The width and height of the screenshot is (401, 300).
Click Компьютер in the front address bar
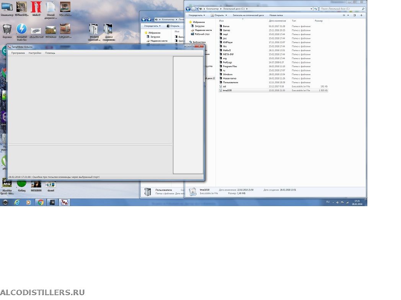212,9
